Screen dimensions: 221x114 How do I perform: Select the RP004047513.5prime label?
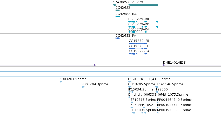174,105
